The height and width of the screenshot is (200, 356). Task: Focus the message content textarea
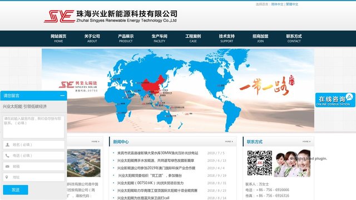point(33,127)
